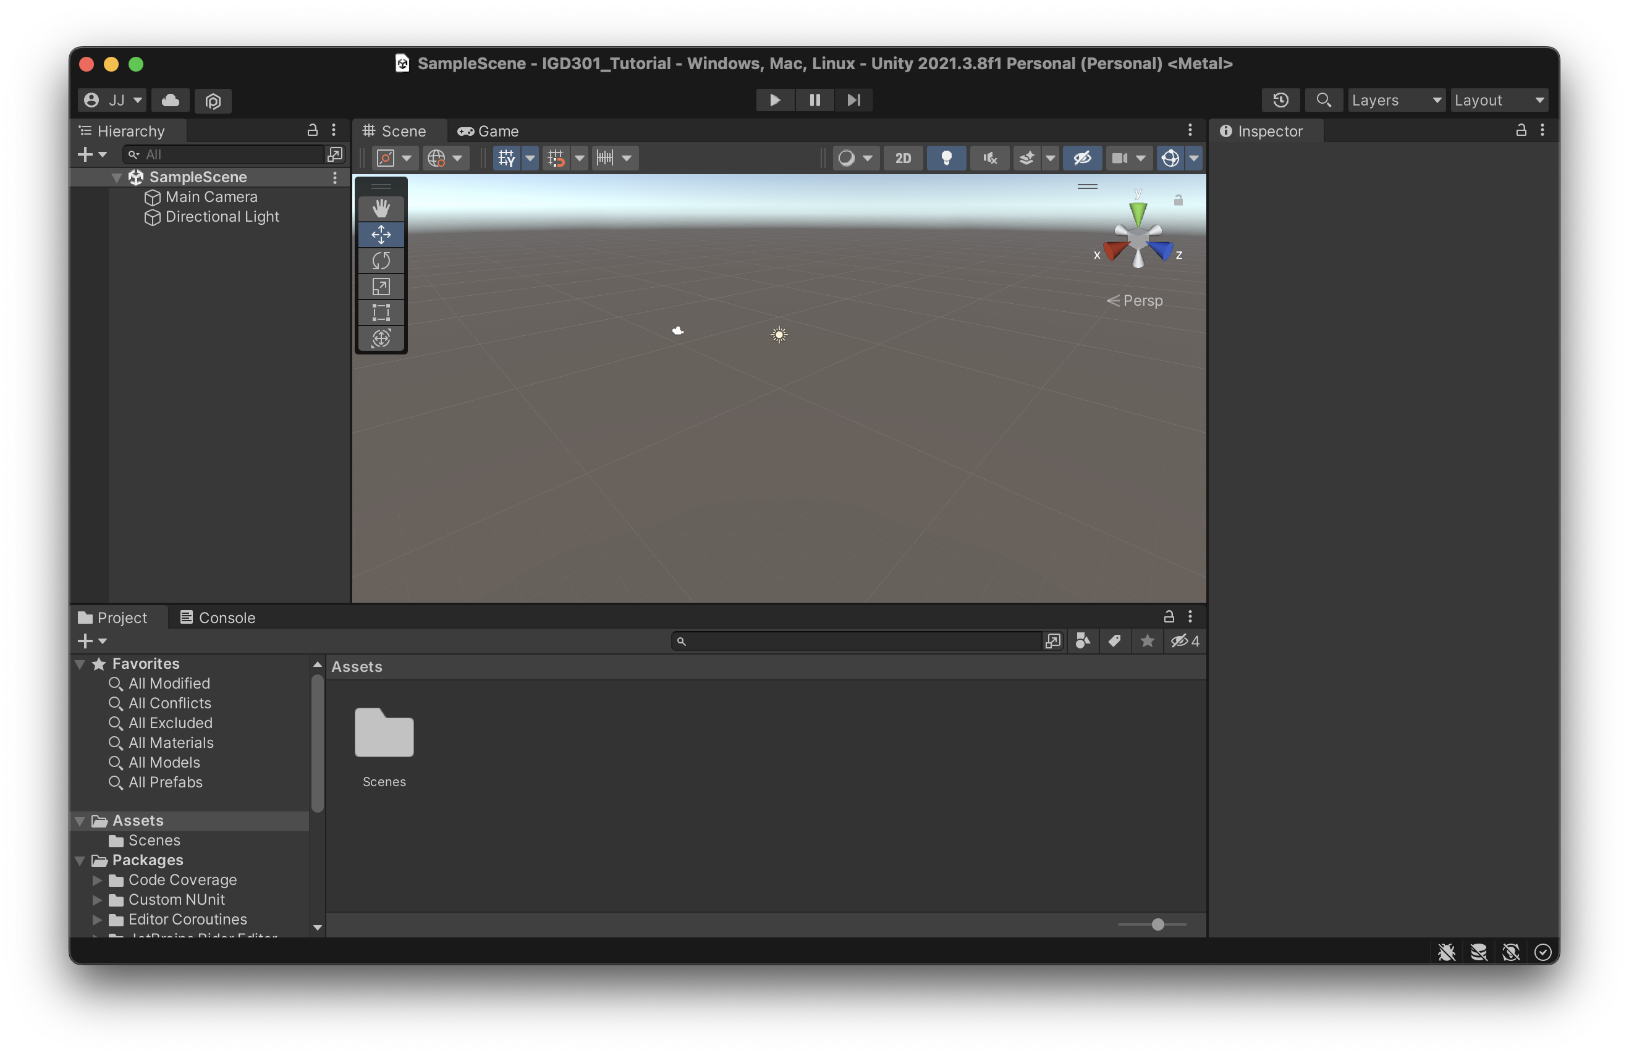1629x1056 pixels.
Task: Select the Rotate tool
Action: (381, 261)
